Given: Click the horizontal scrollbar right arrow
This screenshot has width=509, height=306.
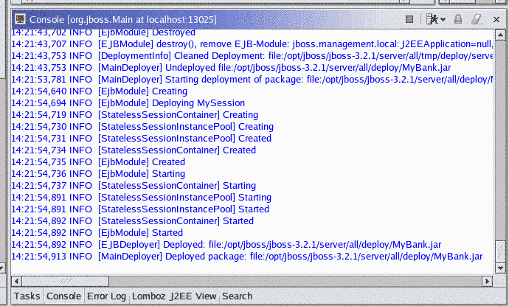Looking at the screenshot, I should click(488, 282).
